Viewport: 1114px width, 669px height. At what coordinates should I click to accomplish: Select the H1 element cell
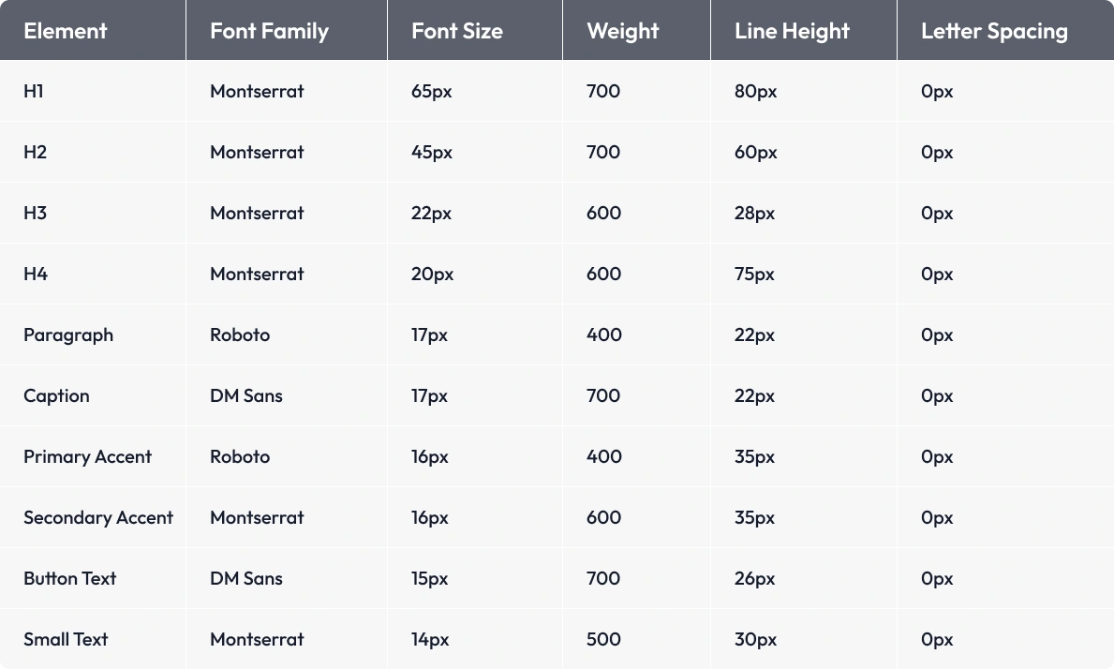34,91
